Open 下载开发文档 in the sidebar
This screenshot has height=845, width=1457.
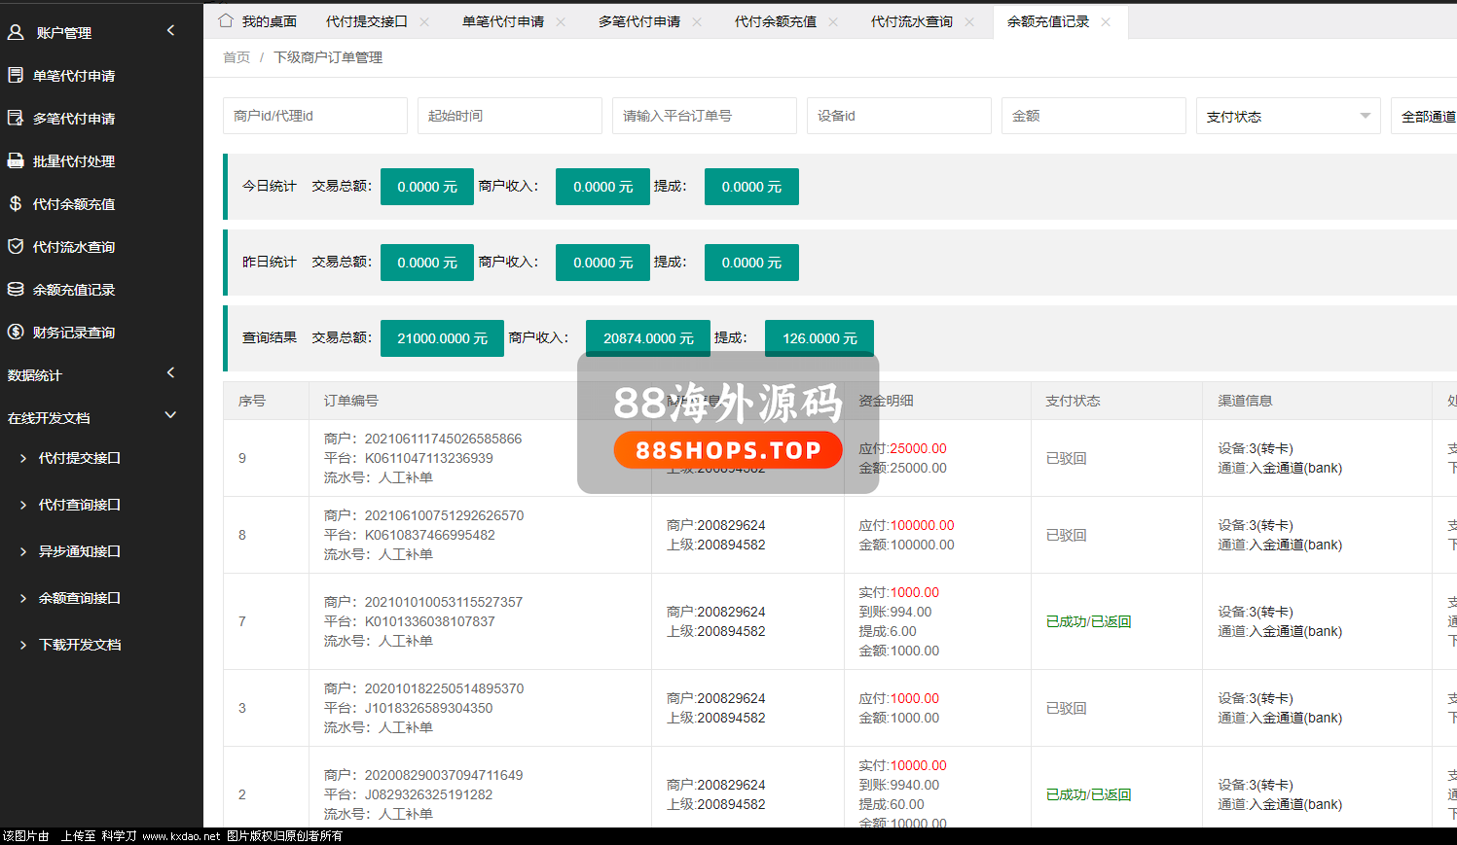click(80, 645)
